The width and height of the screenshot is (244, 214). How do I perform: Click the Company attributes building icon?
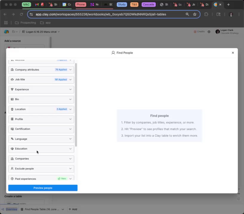coord(12,70)
